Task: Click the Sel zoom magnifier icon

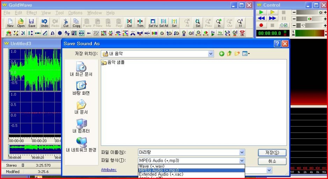Action: tap(198, 23)
